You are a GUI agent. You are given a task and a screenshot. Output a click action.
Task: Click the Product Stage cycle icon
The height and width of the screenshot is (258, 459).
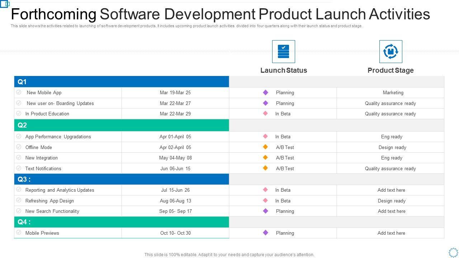coord(391,52)
